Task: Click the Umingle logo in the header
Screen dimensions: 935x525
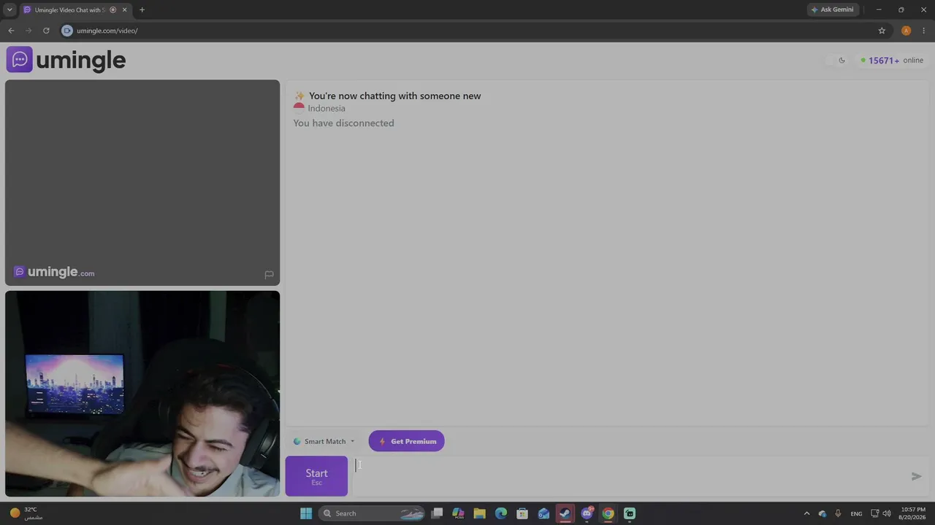Action: pos(66,60)
